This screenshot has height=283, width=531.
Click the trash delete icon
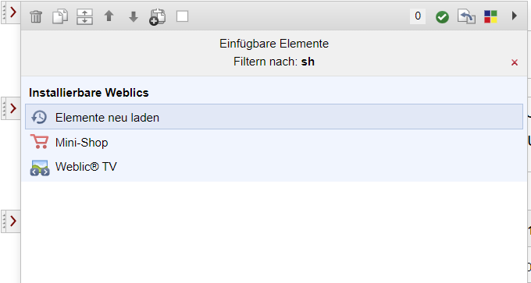tap(36, 16)
